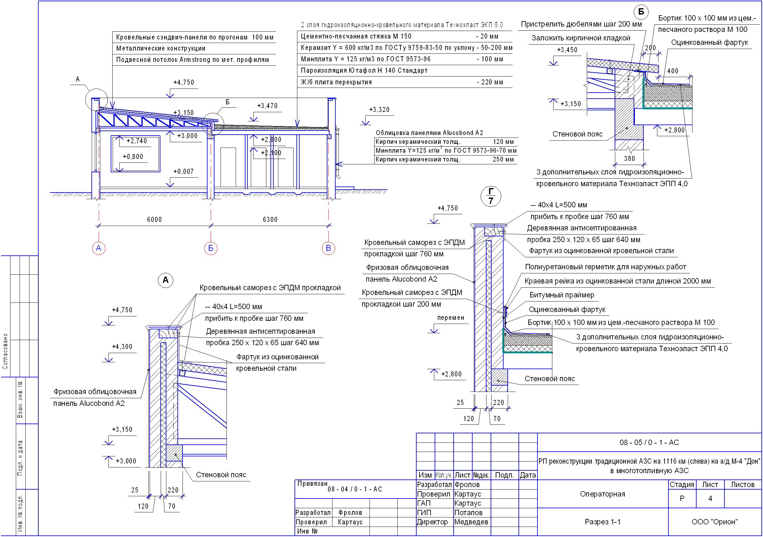The width and height of the screenshot is (763, 537).
Task: Select detail callout circle Б at top right
Action: click(x=641, y=12)
